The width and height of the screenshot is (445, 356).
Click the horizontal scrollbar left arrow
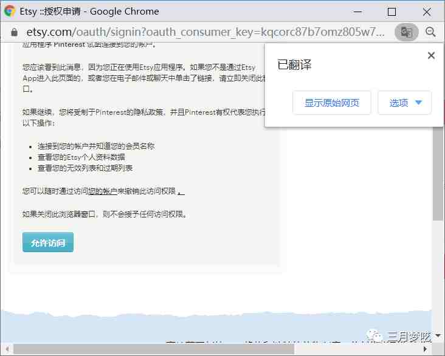tap(7, 349)
